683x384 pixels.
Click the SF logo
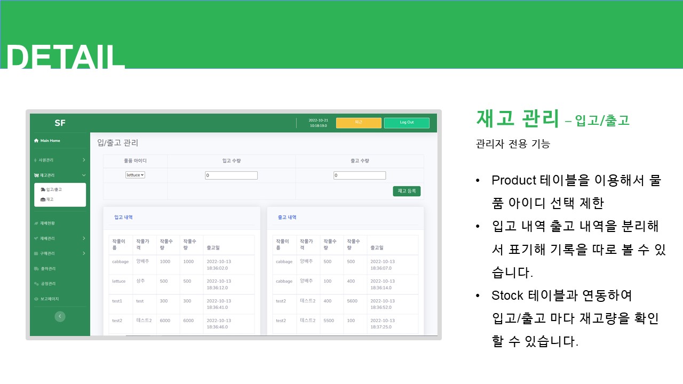click(60, 123)
